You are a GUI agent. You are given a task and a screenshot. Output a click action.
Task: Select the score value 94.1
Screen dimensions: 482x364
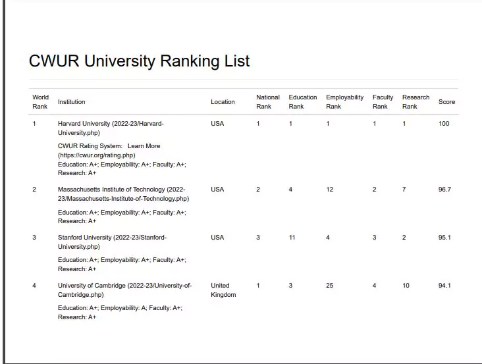(x=444, y=286)
